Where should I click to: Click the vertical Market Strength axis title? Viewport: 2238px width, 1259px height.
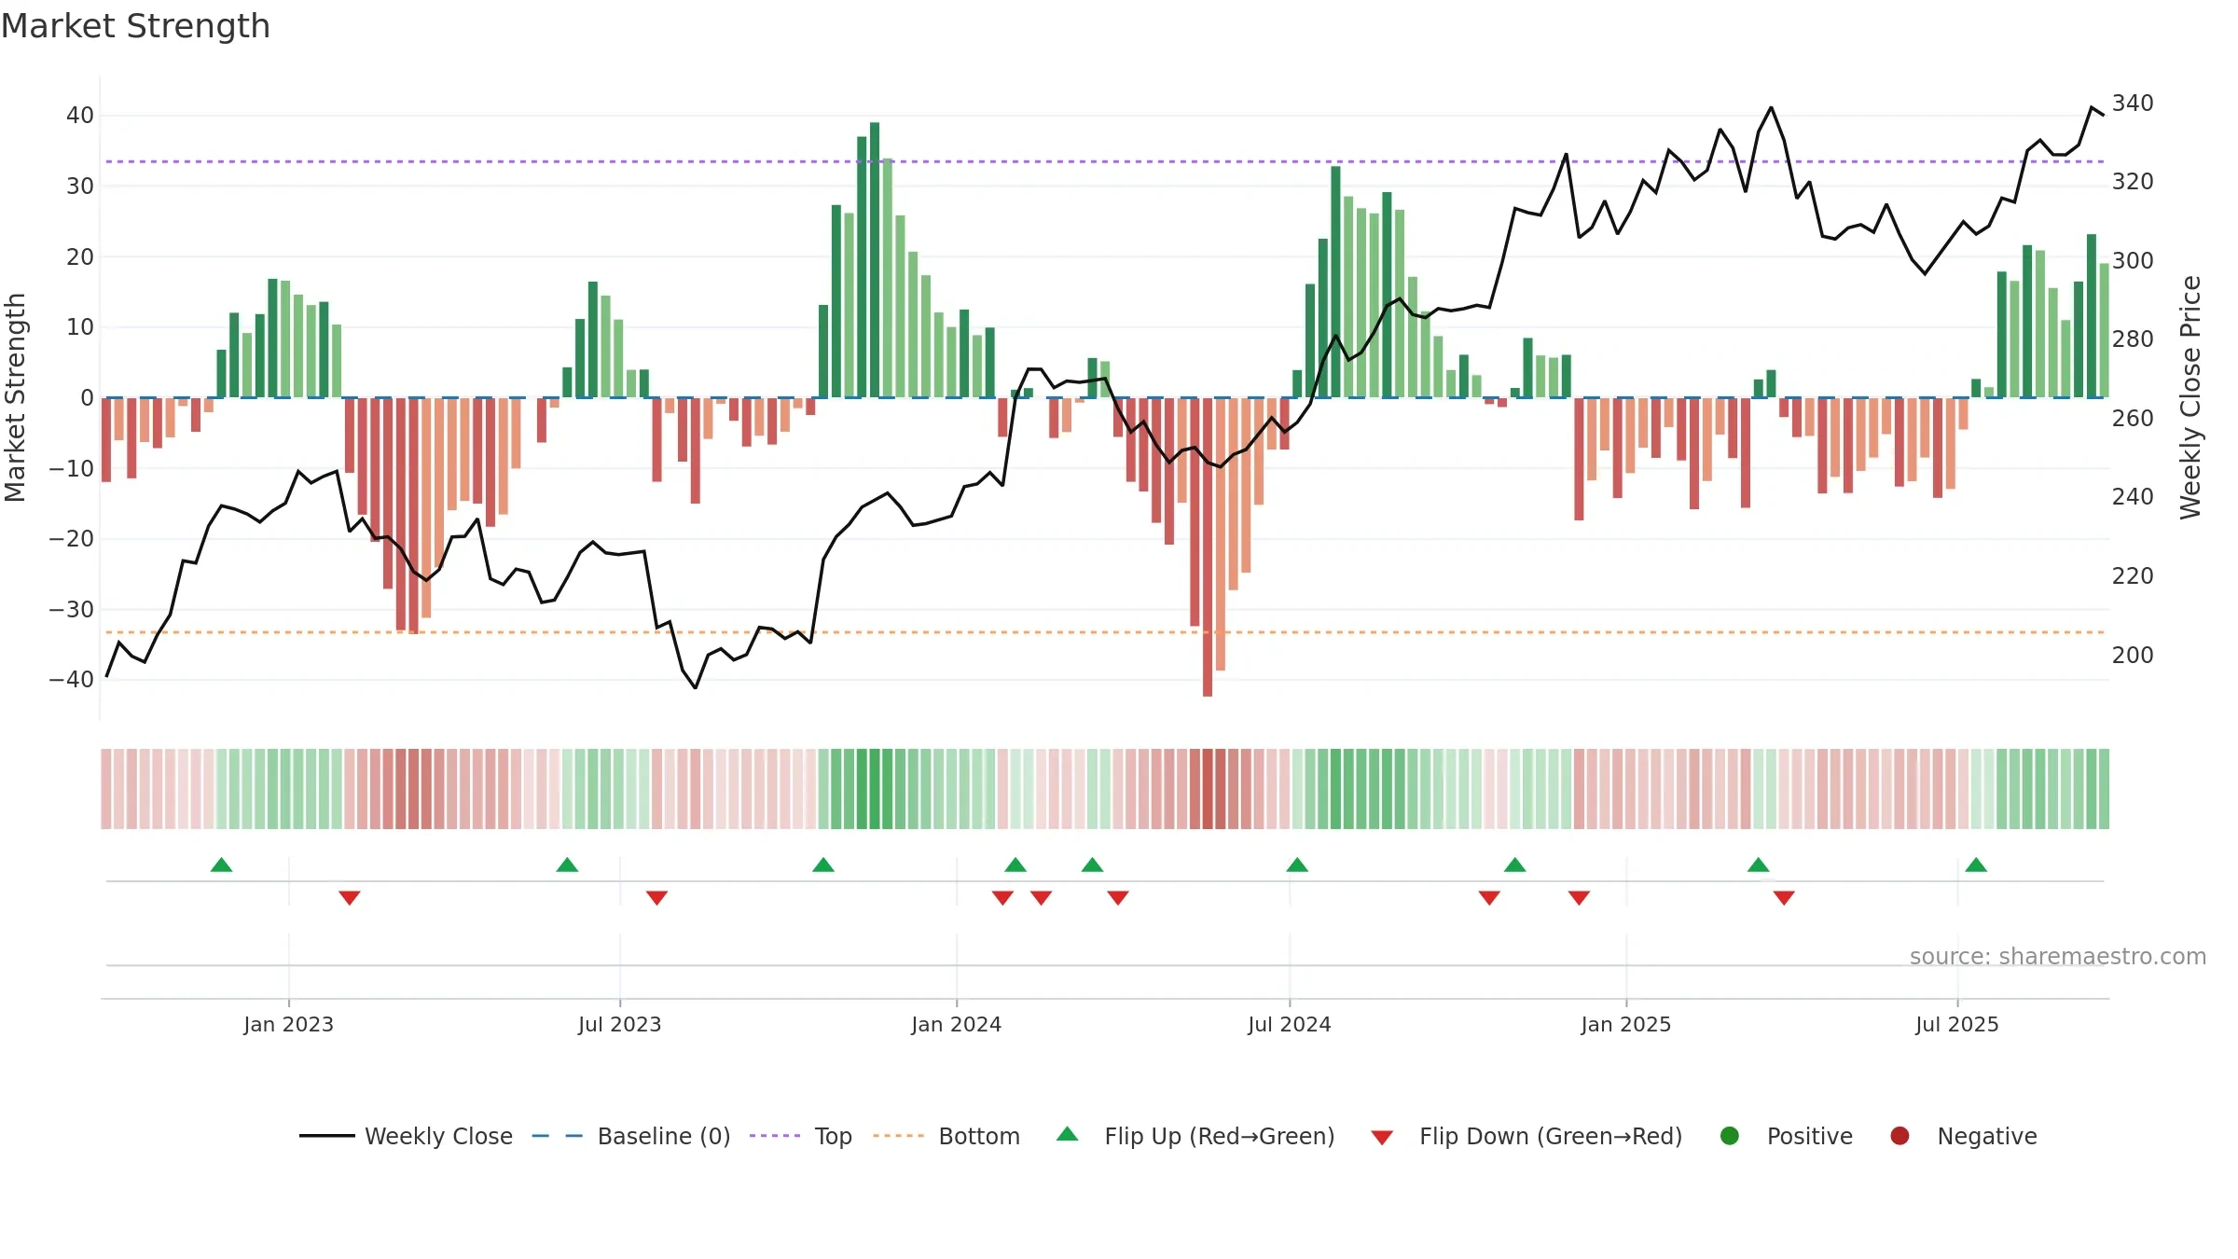click(x=15, y=397)
